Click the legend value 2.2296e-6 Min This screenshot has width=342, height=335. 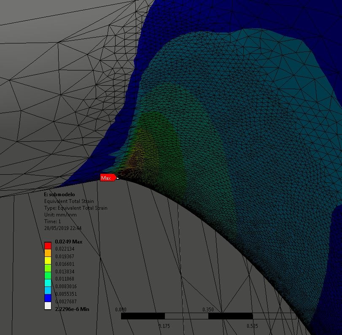click(72, 309)
